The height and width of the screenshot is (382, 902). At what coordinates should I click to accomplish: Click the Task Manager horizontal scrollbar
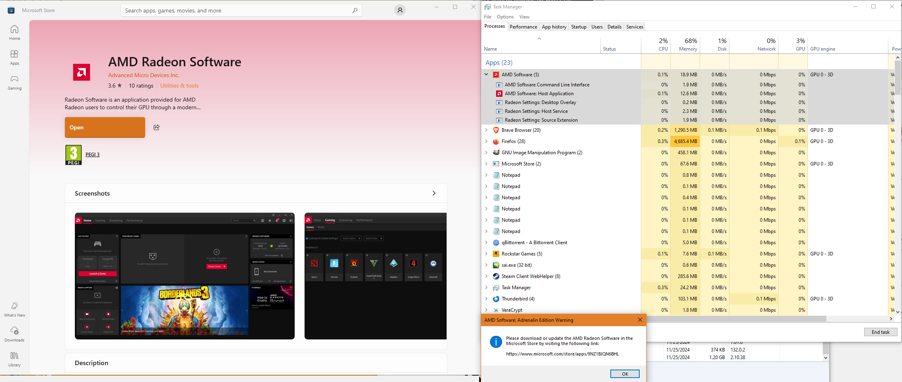point(737,319)
